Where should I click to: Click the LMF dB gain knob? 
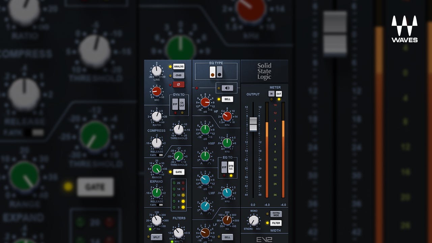pyautogui.click(x=205, y=180)
